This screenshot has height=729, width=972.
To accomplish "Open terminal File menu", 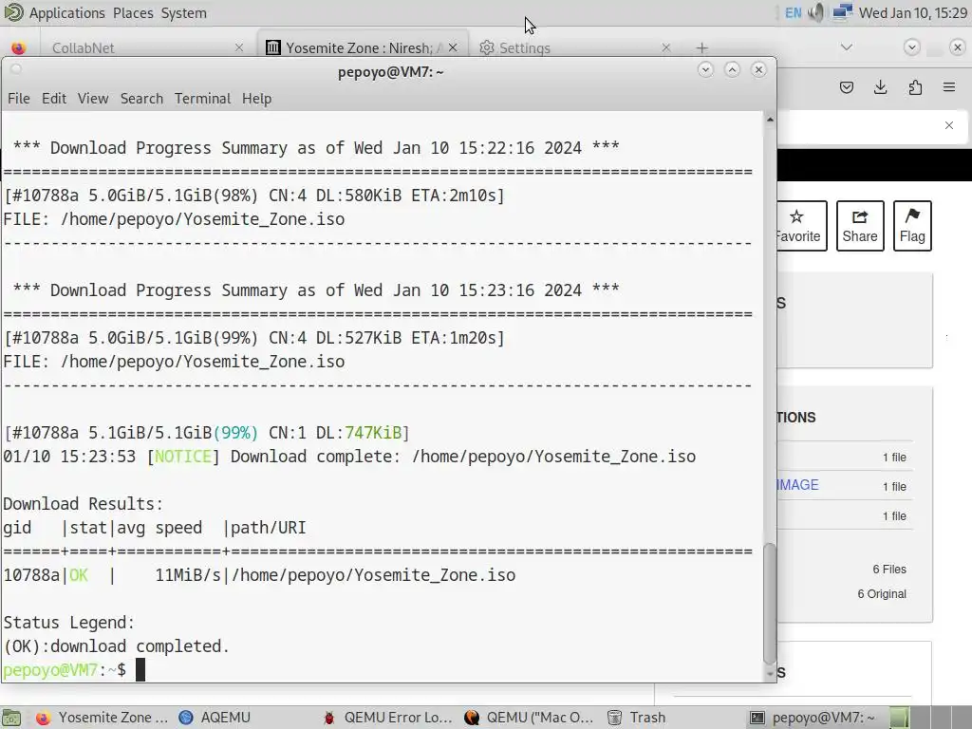I will pos(19,99).
